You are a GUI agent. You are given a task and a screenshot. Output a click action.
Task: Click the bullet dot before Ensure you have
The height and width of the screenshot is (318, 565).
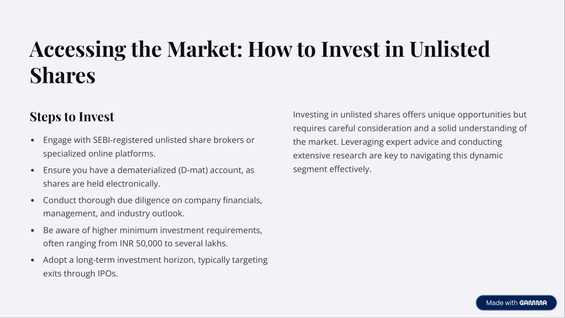33,170
